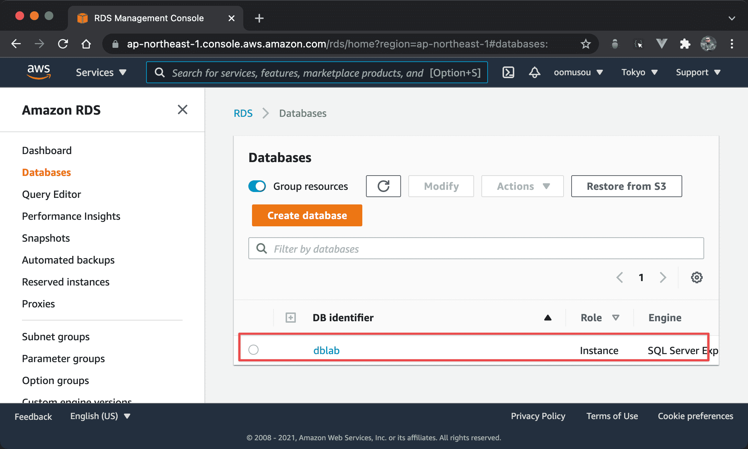Open the Services dropdown
The image size is (748, 449).
[101, 72]
